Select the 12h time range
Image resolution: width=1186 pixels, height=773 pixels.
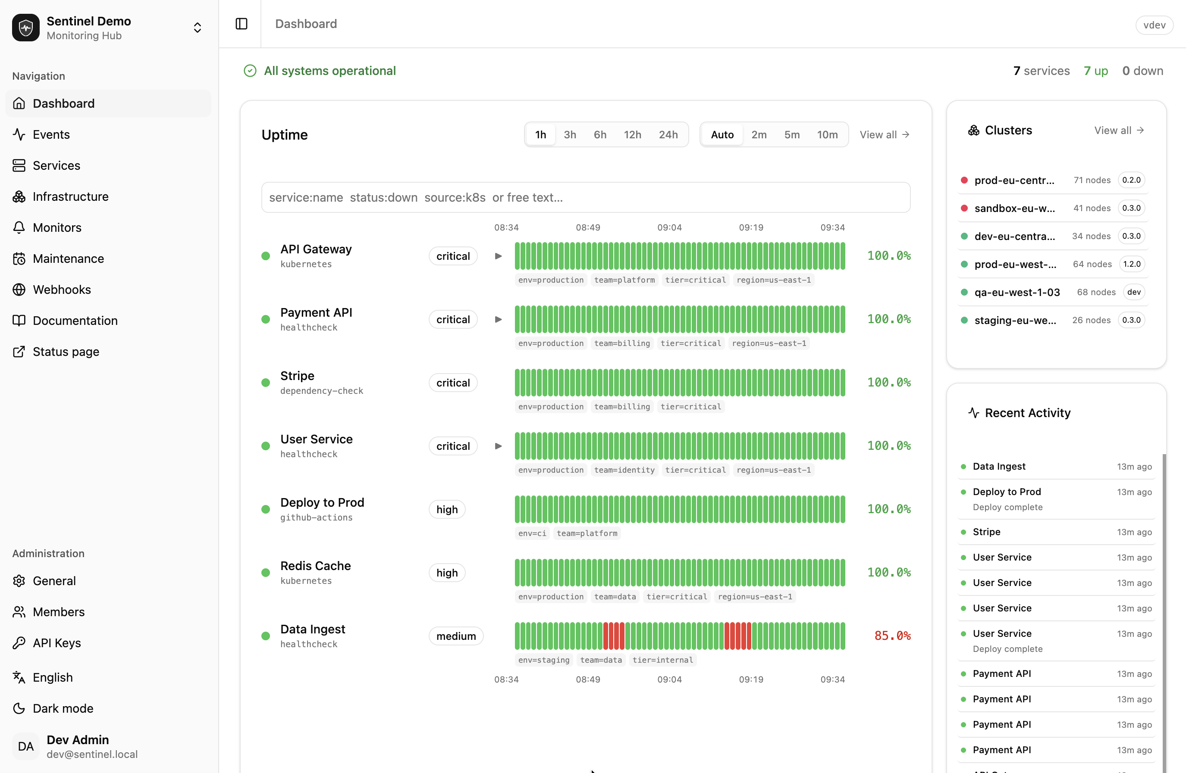(632, 134)
